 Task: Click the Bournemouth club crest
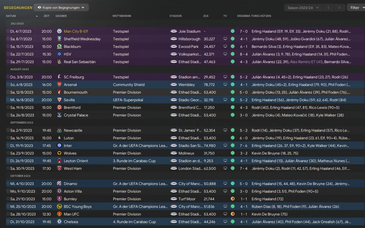click(59, 92)
